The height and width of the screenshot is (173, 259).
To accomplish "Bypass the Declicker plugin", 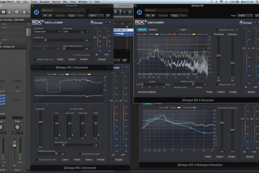I will pos(102,59).
